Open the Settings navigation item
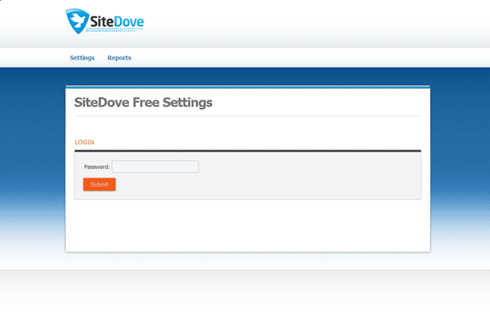 (82, 58)
